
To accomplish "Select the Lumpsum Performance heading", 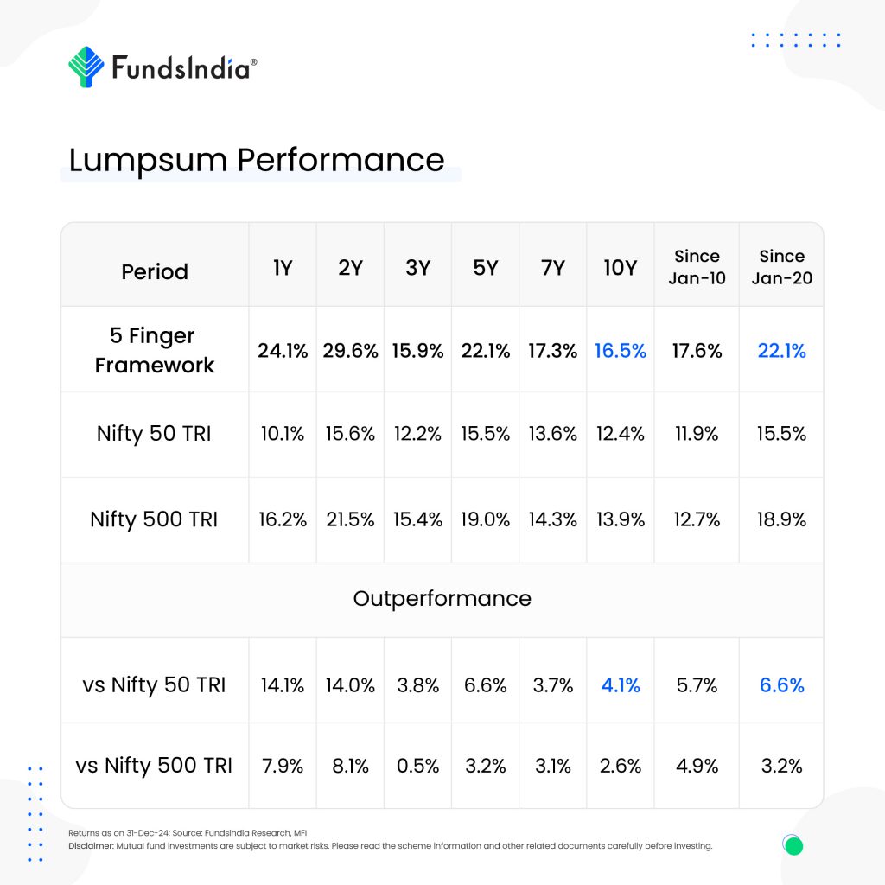I will click(x=257, y=161).
